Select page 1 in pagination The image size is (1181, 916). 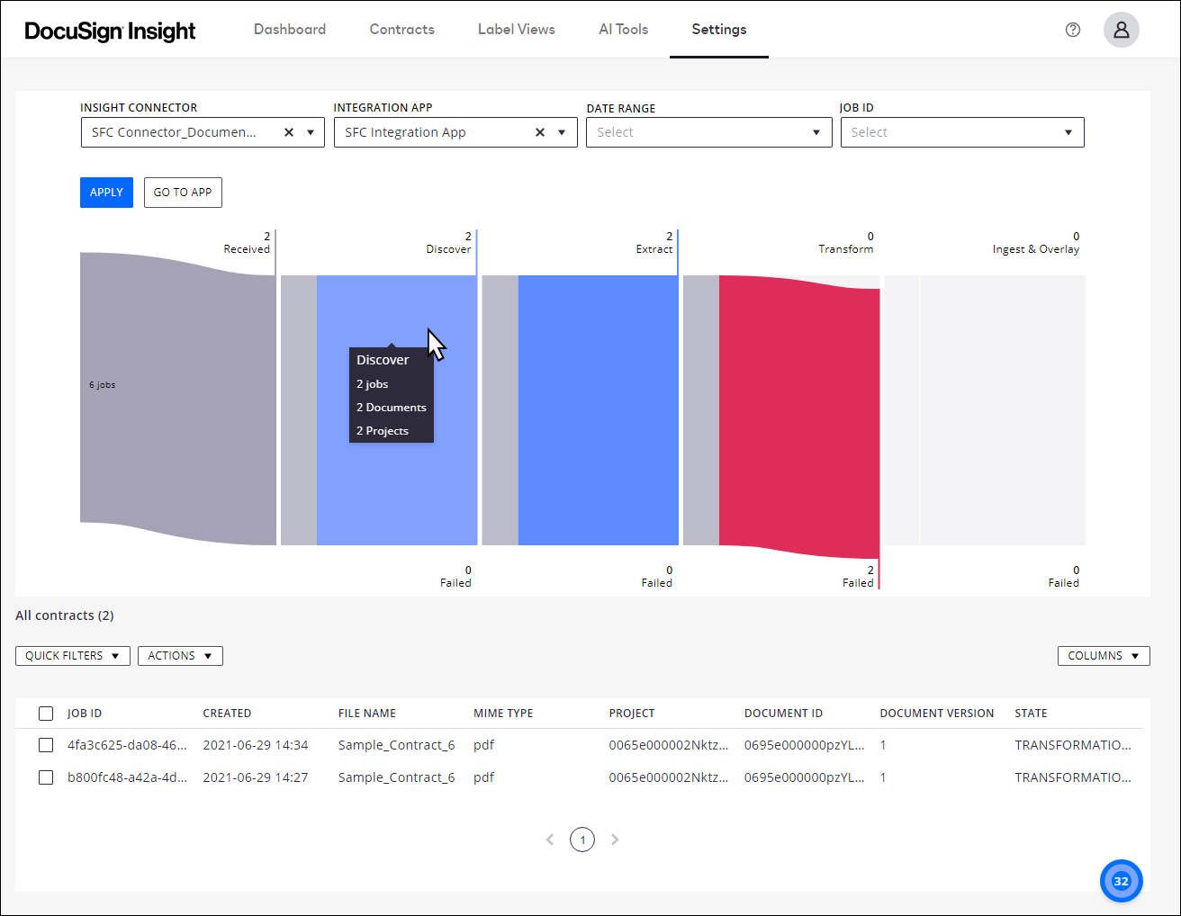pos(582,840)
